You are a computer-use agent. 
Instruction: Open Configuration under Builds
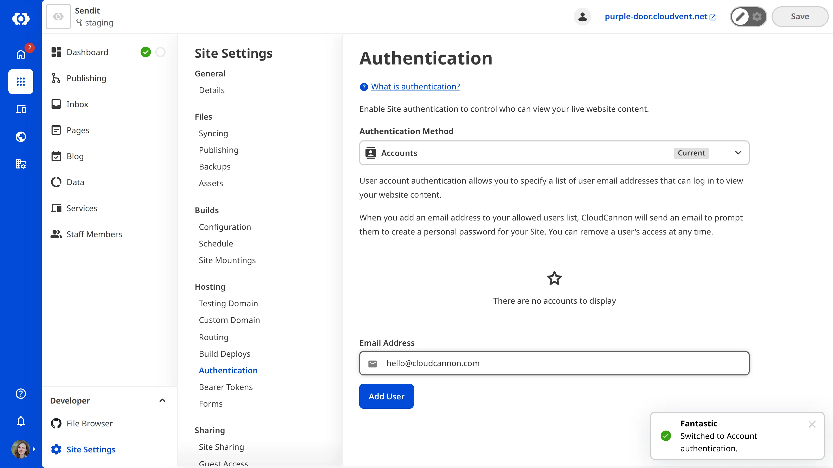(x=225, y=227)
